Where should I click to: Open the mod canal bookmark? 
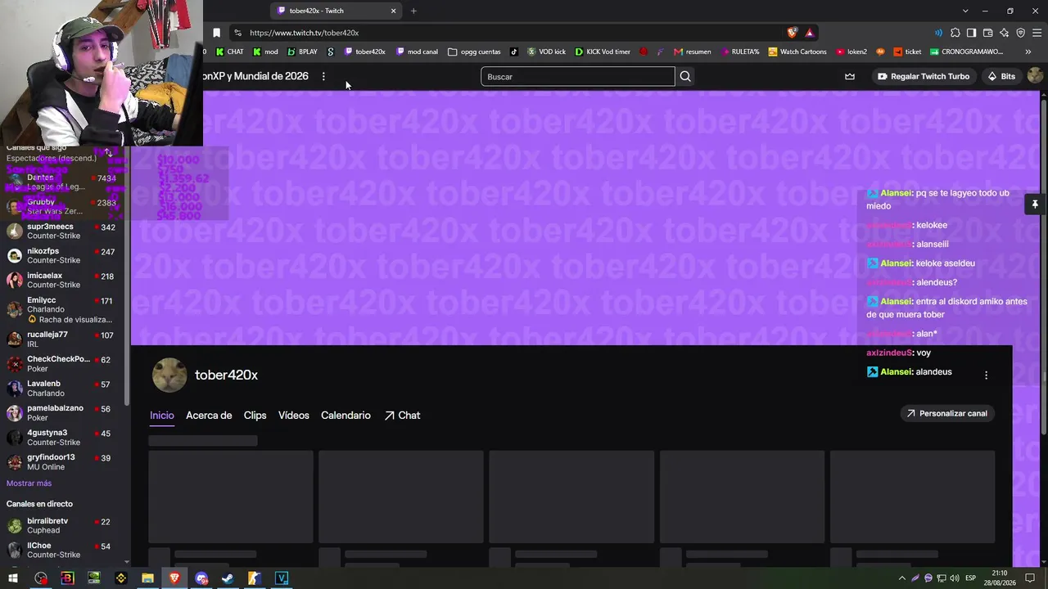click(x=417, y=52)
